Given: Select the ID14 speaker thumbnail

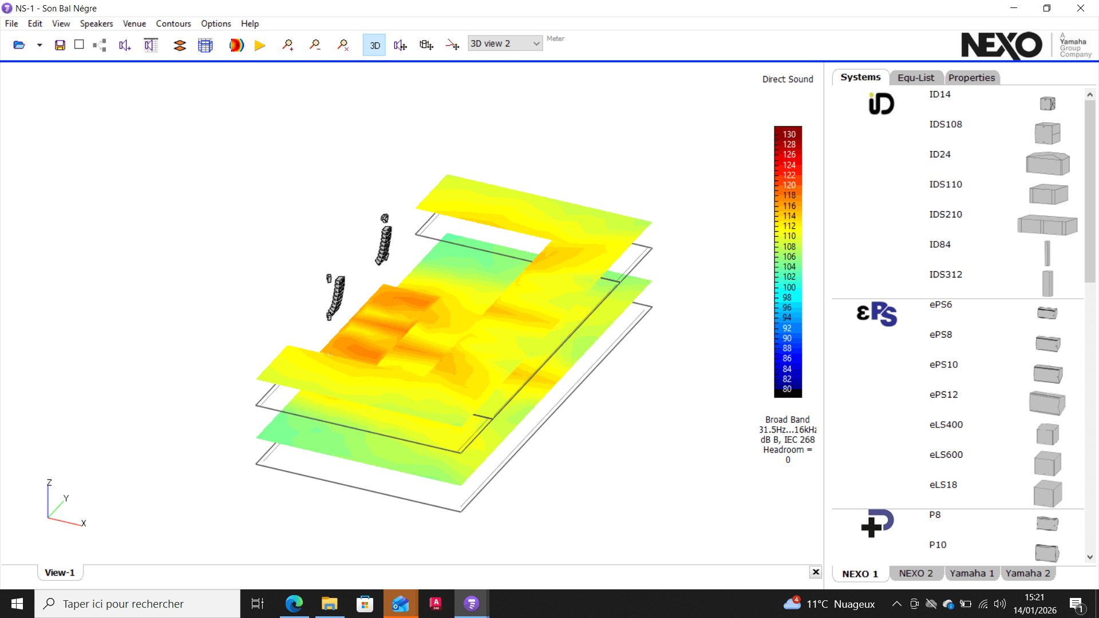Looking at the screenshot, I should (1047, 103).
